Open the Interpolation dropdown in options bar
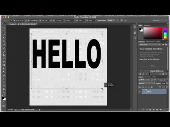The image size is (170, 127). tap(111, 20)
